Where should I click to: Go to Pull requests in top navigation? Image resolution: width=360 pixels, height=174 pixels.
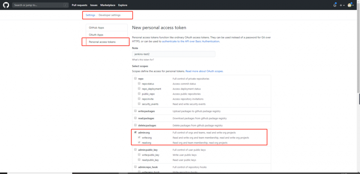(79, 5)
